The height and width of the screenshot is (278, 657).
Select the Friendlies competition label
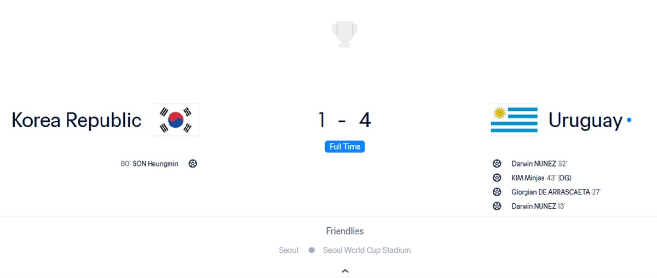(x=345, y=231)
